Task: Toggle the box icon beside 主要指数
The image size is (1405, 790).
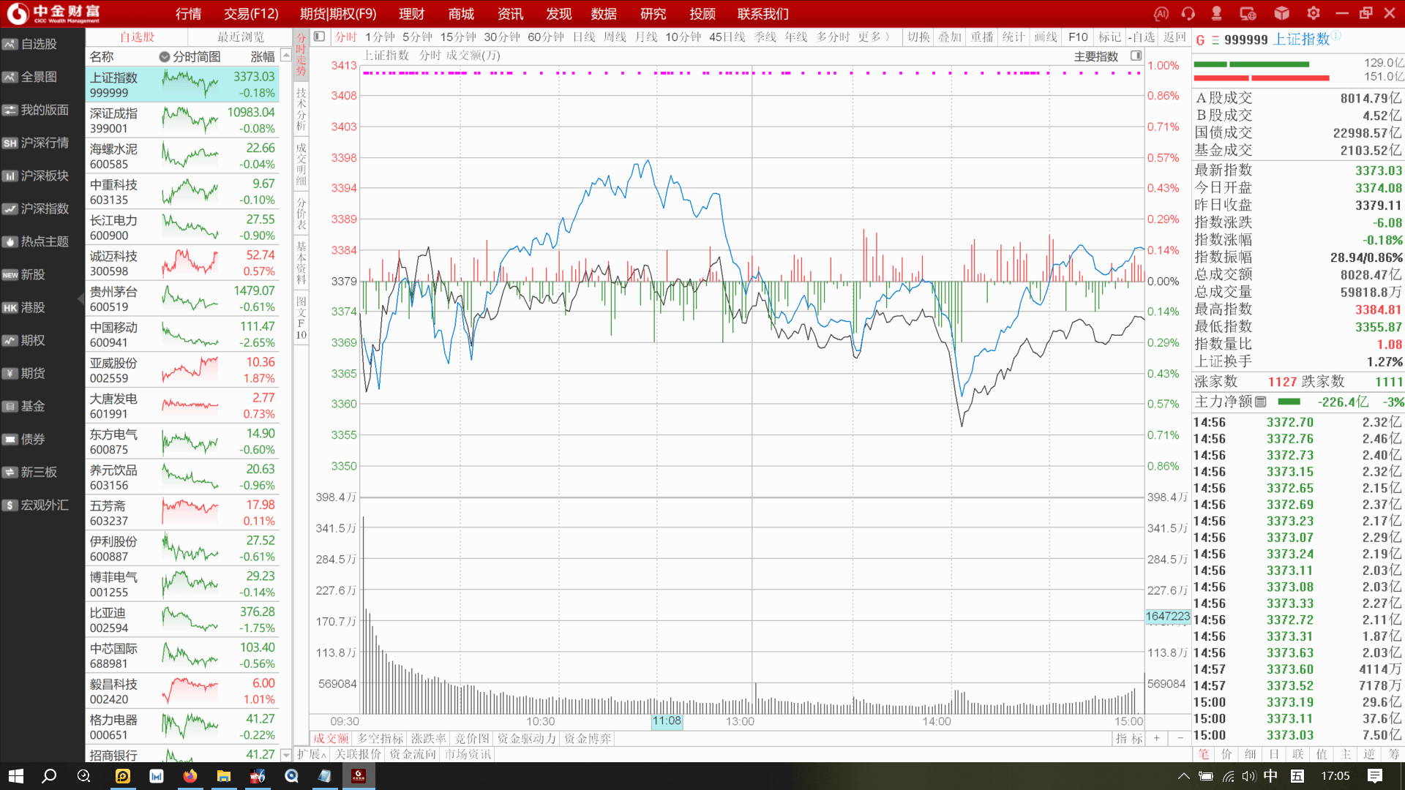Action: pos(1136,56)
